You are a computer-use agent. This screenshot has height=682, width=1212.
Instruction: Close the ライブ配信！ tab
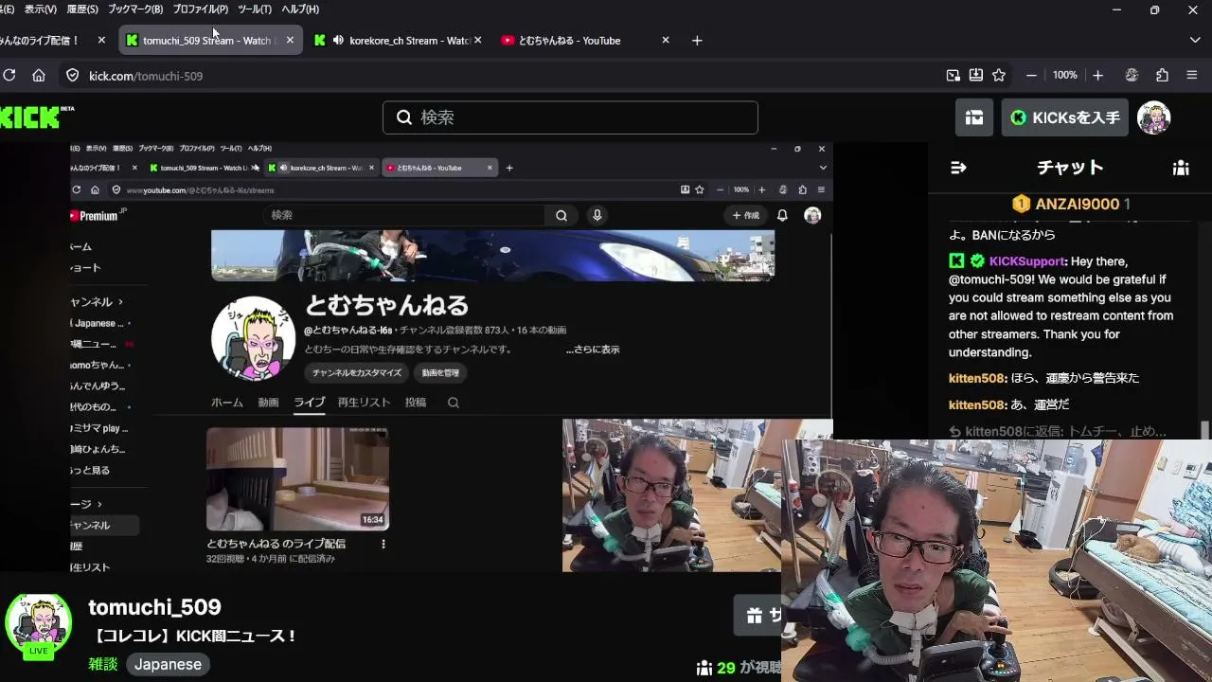[x=101, y=40]
